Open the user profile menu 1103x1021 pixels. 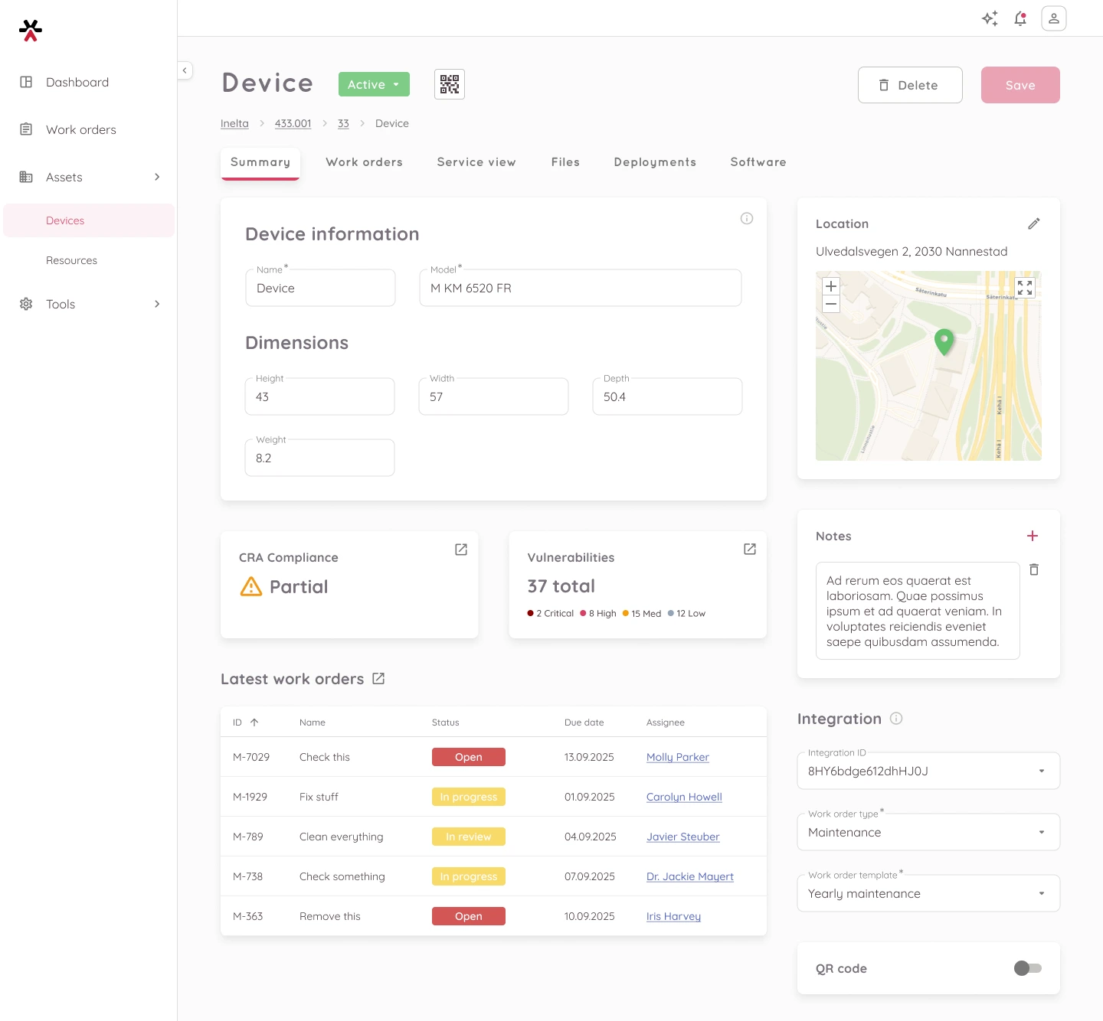1054,18
